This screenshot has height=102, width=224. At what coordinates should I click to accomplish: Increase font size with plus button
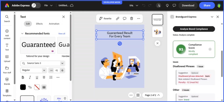pyautogui.click(x=62, y=70)
